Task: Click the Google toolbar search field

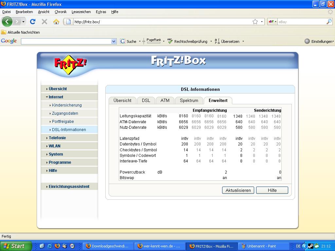Action: pyautogui.click(x=66, y=42)
